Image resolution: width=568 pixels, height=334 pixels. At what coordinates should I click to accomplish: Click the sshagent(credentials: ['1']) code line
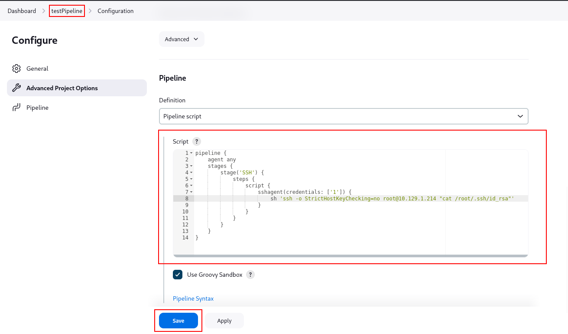tap(305, 192)
